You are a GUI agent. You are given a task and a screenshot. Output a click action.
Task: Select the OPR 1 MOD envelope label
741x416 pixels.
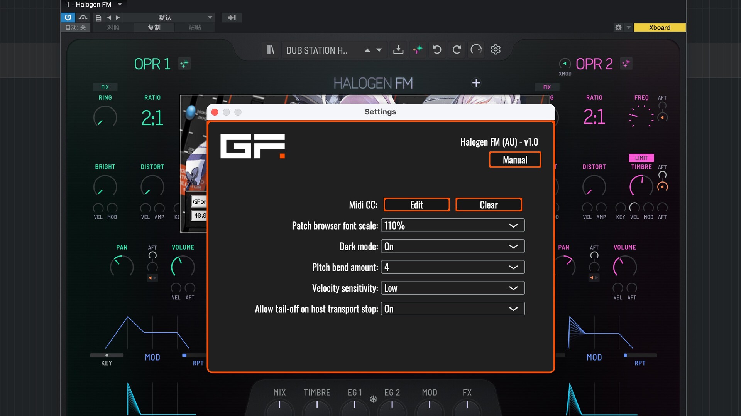152,357
